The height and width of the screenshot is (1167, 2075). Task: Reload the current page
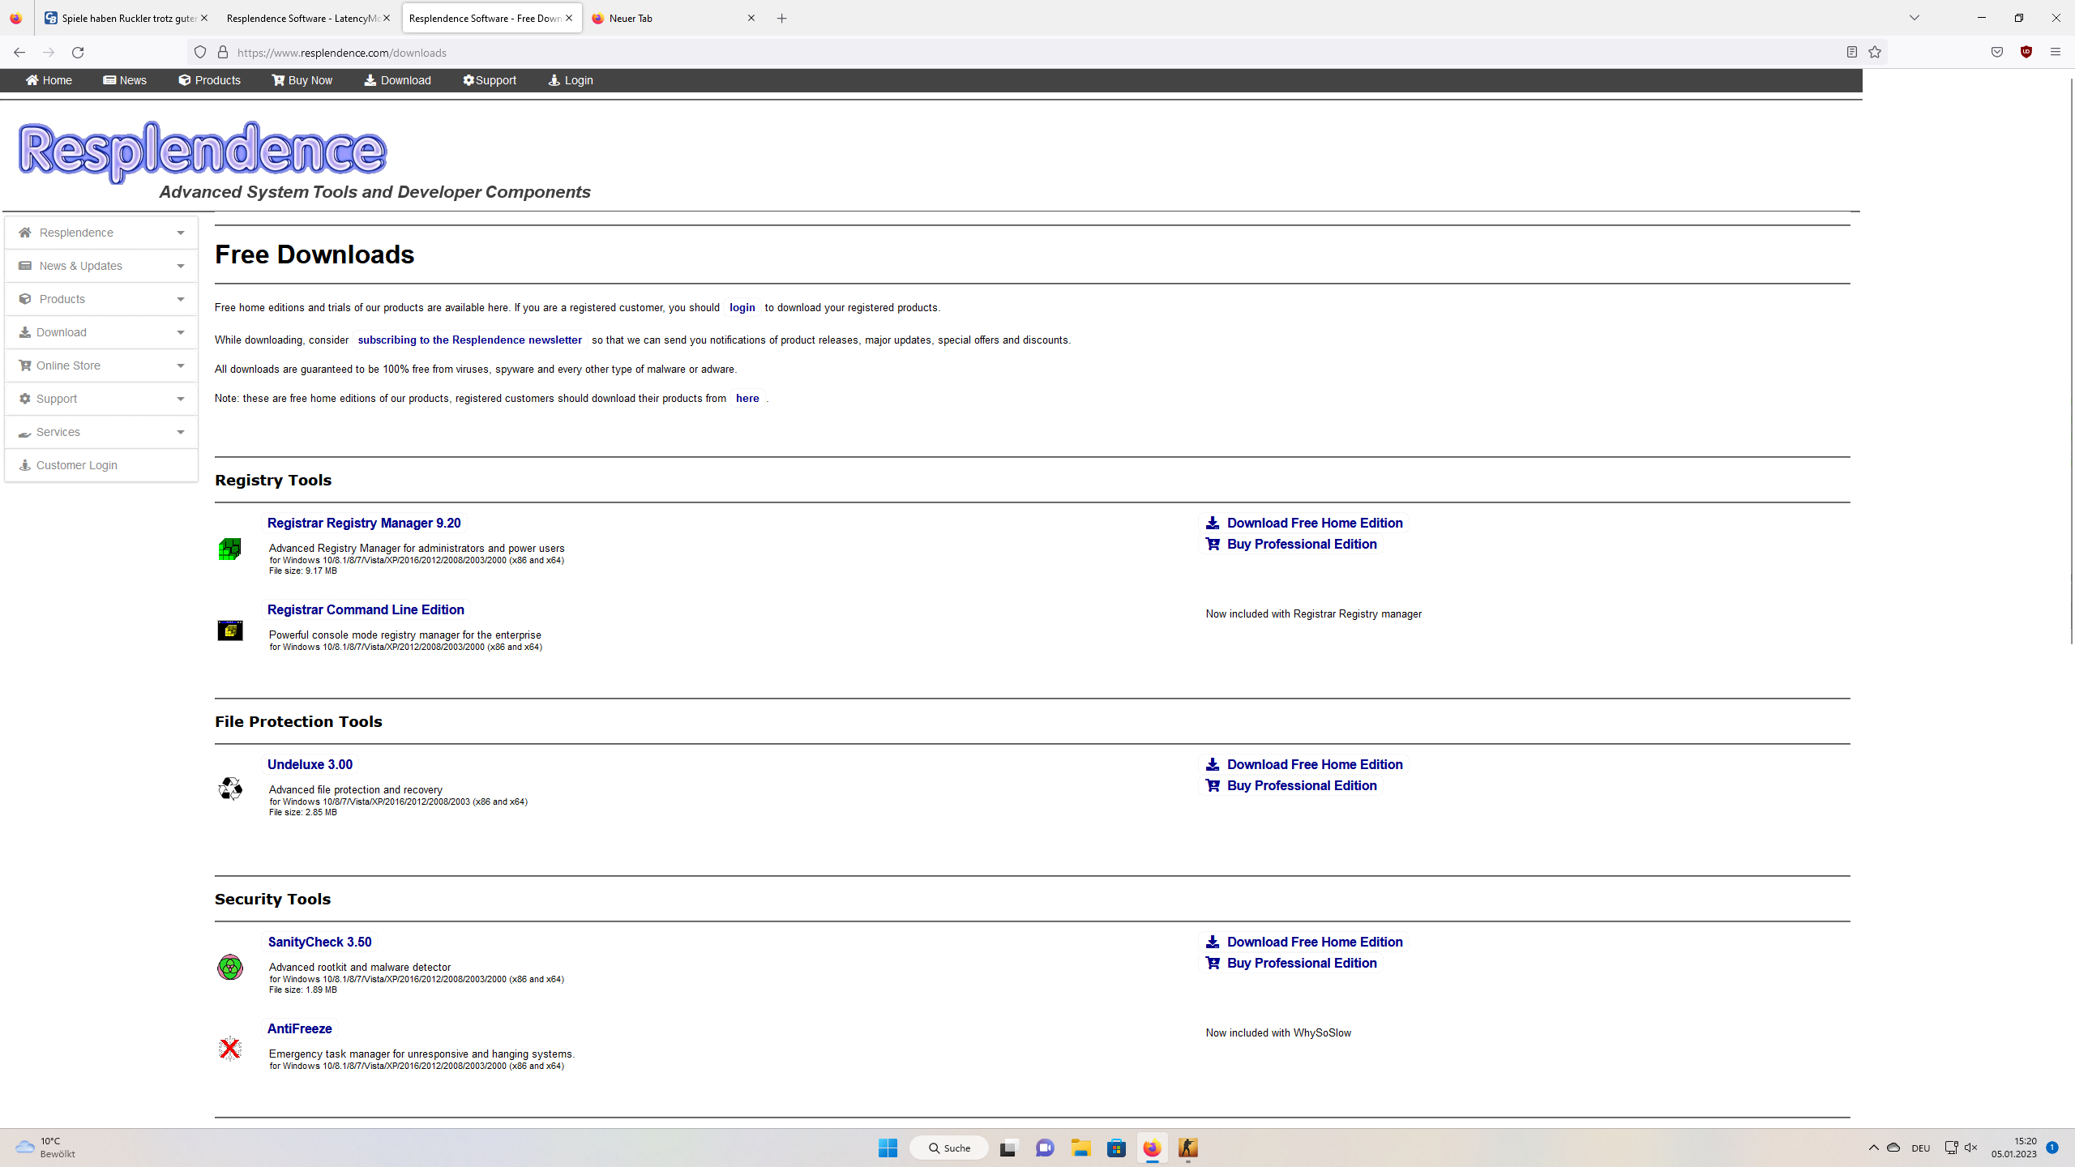click(x=78, y=53)
